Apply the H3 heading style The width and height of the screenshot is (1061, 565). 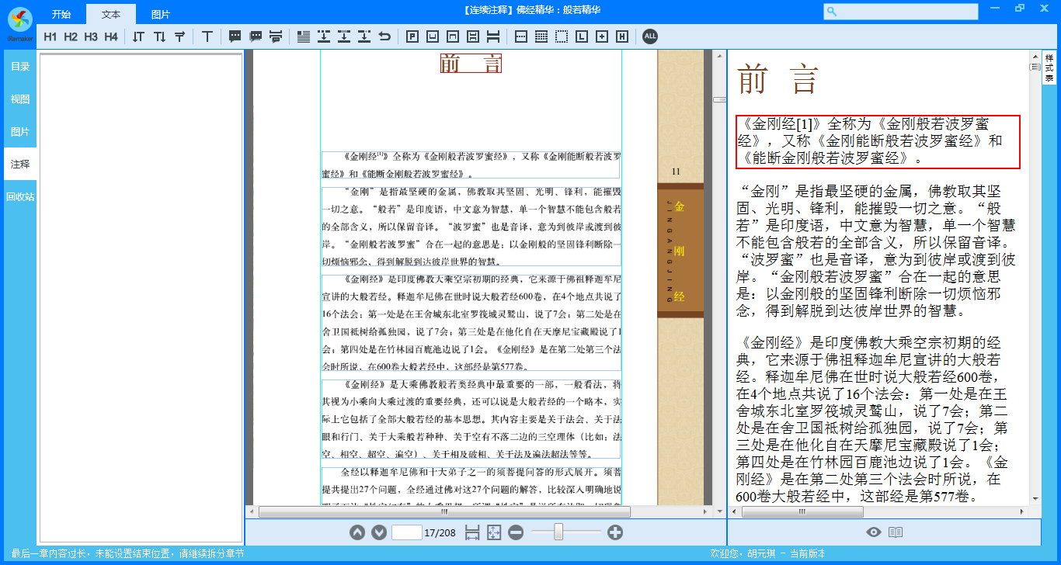click(x=91, y=36)
